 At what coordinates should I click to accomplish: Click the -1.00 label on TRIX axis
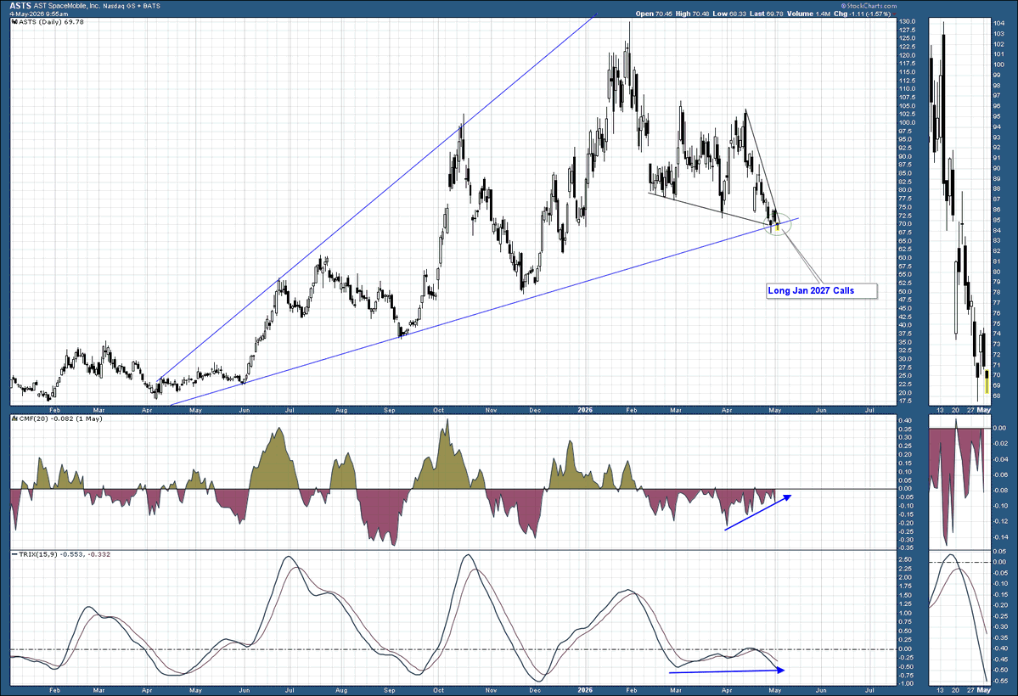coord(905,683)
